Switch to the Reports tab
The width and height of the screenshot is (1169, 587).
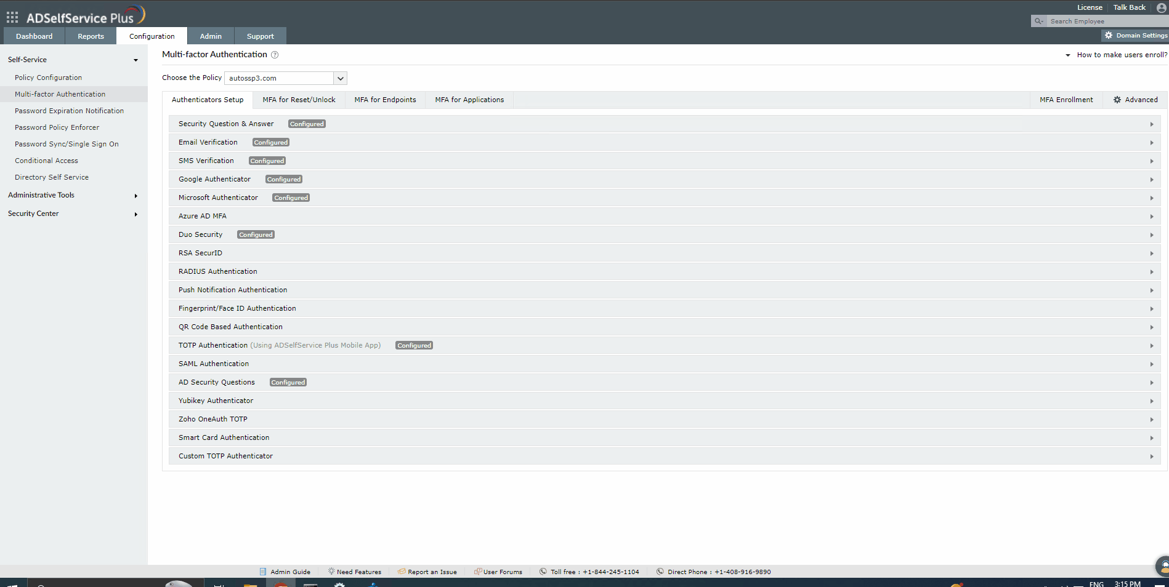tap(91, 36)
